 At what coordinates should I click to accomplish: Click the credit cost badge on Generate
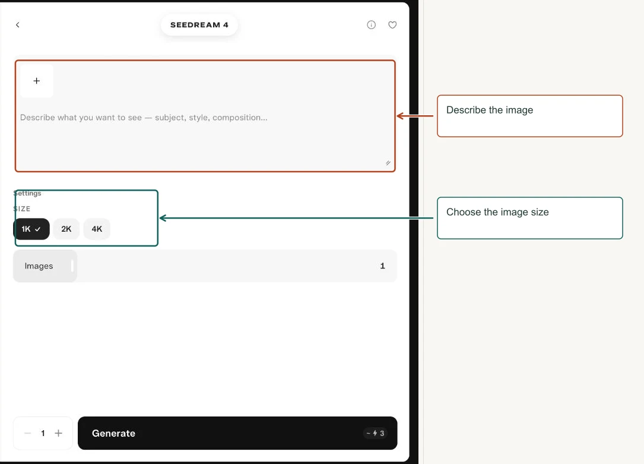click(x=375, y=433)
